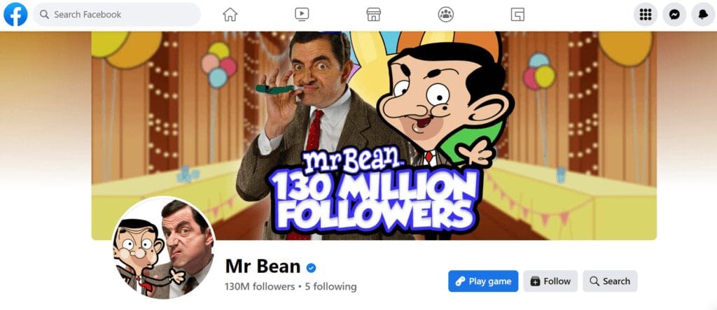The width and height of the screenshot is (717, 310).
Task: Open the Mr Bean profile picture
Action: [164, 248]
